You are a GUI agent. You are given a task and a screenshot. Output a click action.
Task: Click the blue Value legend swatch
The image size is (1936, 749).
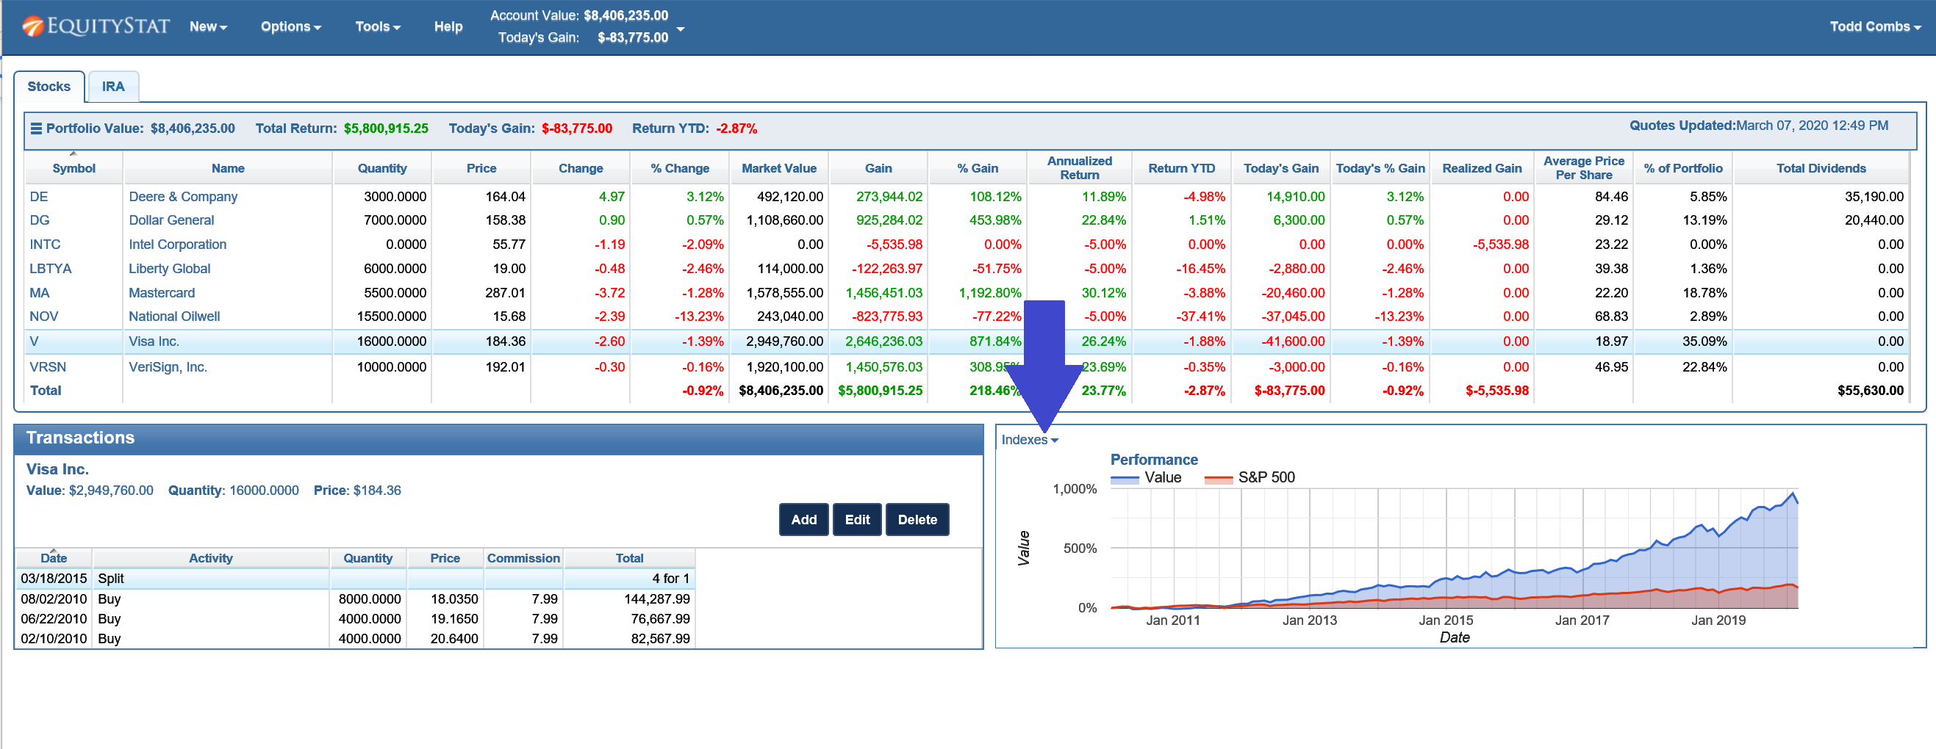1125,478
